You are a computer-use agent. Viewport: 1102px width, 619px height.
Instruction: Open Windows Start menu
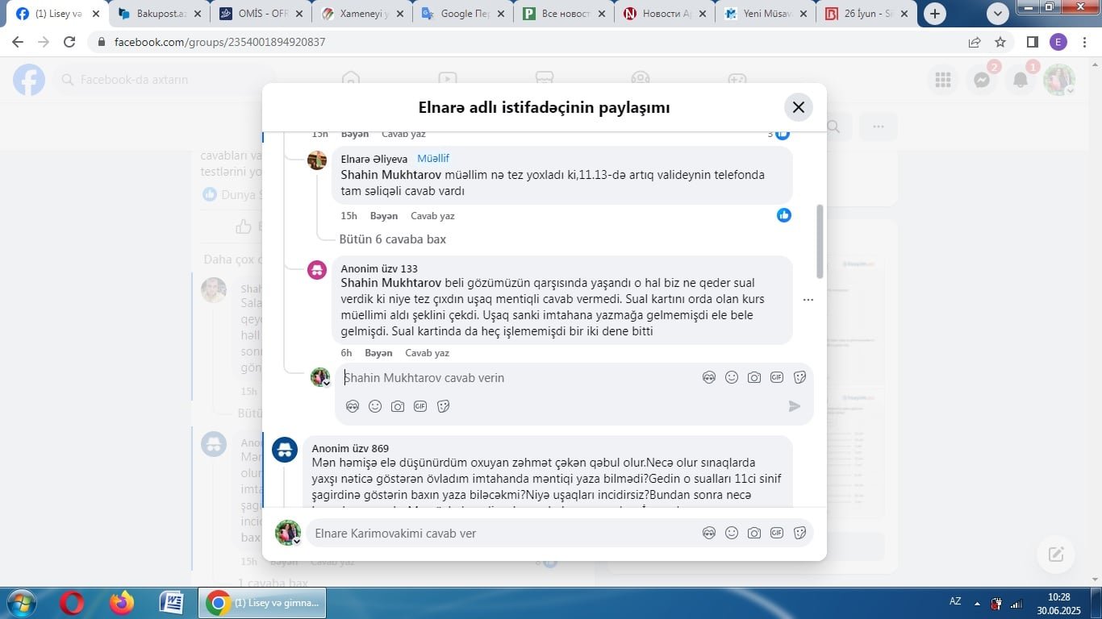[22, 603]
